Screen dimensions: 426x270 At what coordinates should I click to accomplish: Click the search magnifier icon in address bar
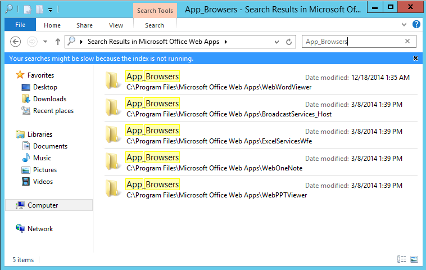[71, 41]
